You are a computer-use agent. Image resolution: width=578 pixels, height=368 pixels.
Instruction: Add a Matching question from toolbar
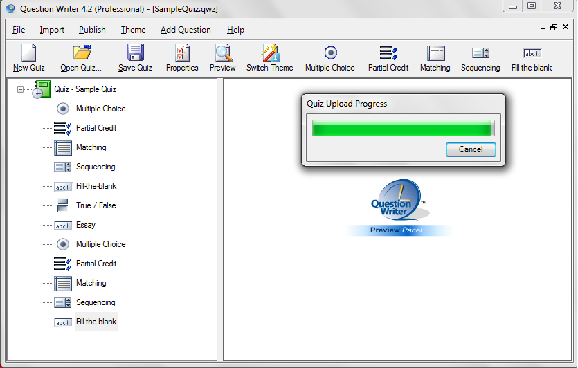click(x=435, y=53)
